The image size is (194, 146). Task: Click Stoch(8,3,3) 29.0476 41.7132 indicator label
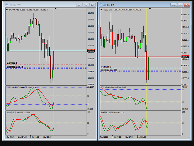(x=113, y=113)
